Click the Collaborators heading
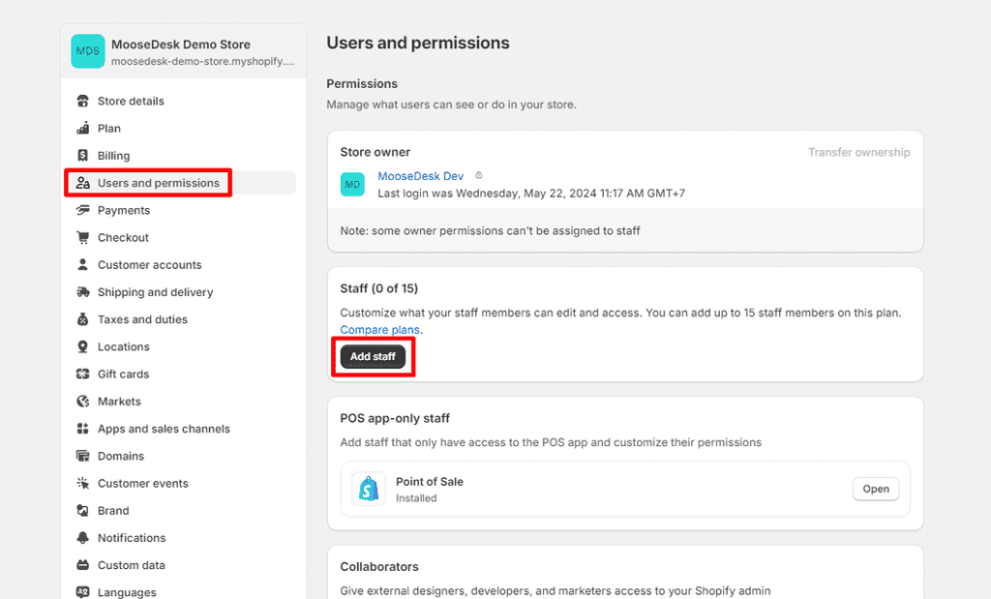The height and width of the screenshot is (599, 991). [379, 567]
